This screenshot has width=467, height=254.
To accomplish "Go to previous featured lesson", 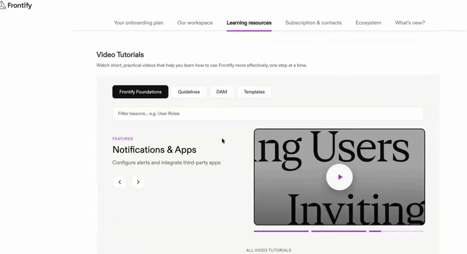I will point(119,182).
